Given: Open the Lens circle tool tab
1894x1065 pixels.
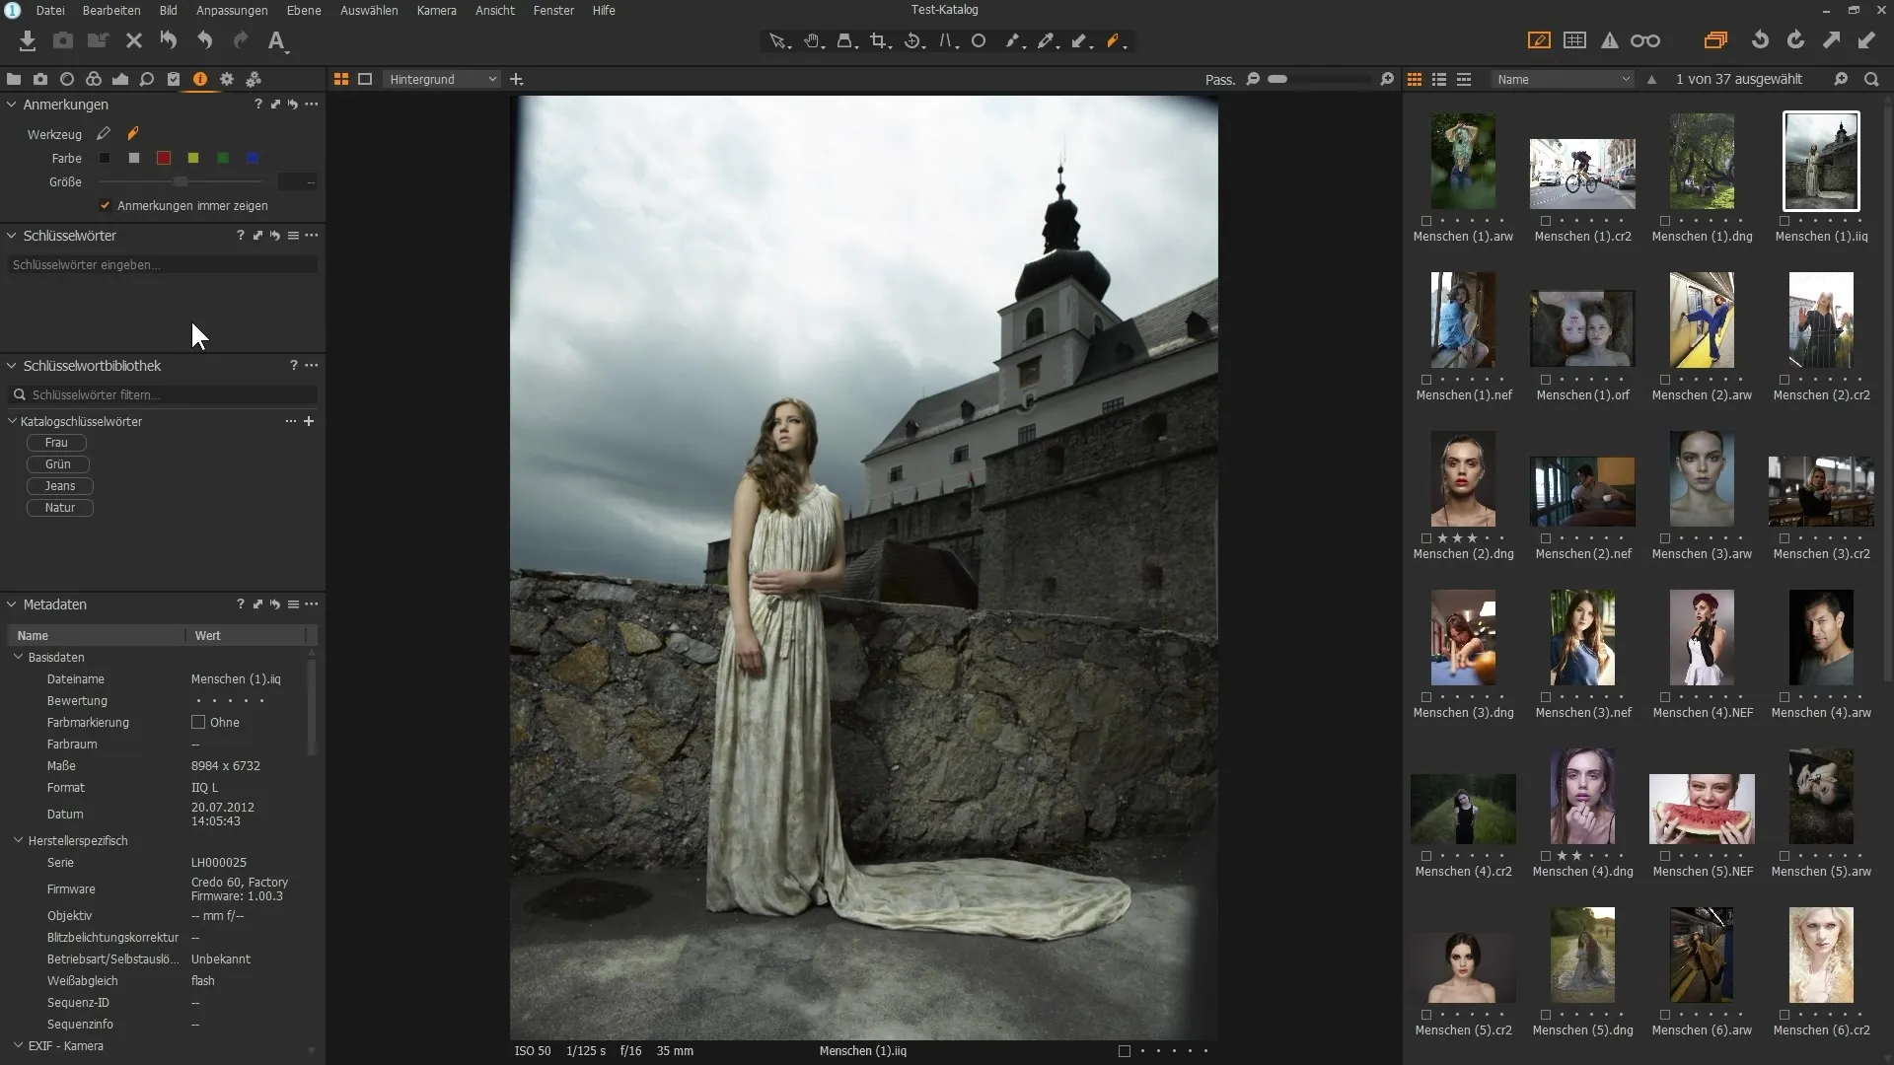Looking at the screenshot, I should coord(67,79).
